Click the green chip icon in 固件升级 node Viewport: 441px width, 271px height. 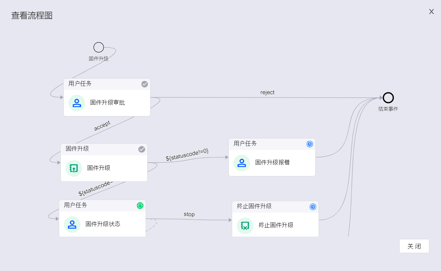pyautogui.click(x=74, y=168)
